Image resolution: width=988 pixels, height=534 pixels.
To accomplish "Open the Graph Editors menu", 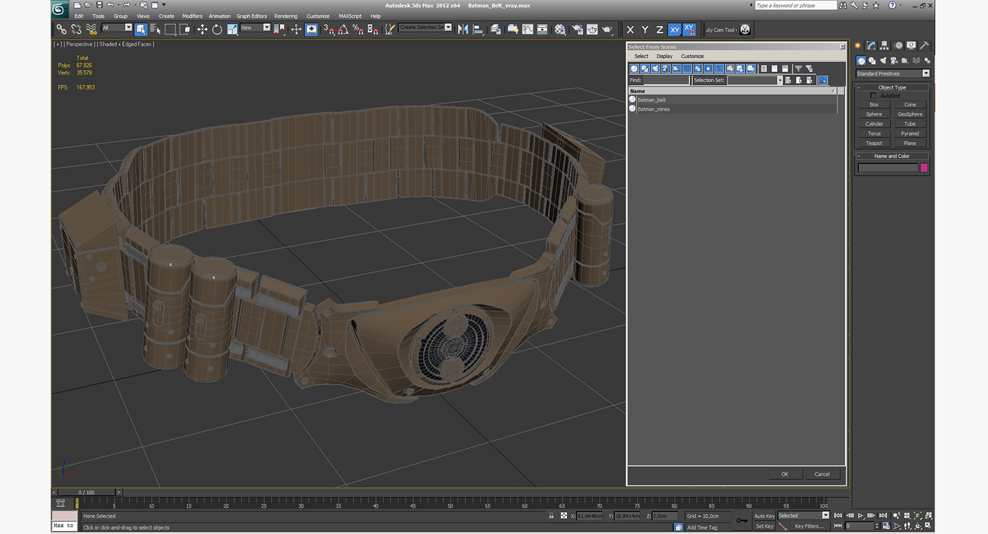I will click(252, 16).
